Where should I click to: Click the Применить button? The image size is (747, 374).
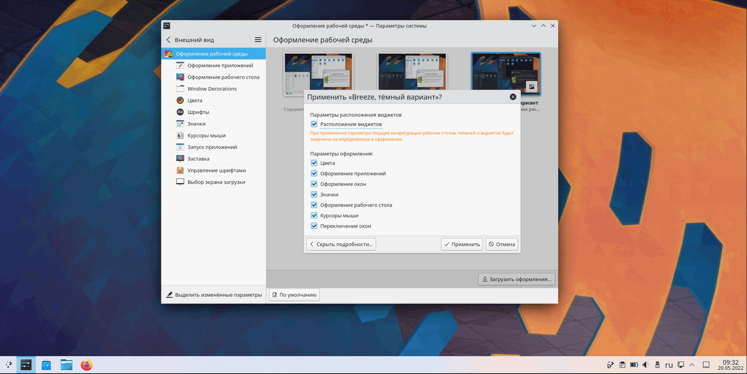tap(462, 244)
